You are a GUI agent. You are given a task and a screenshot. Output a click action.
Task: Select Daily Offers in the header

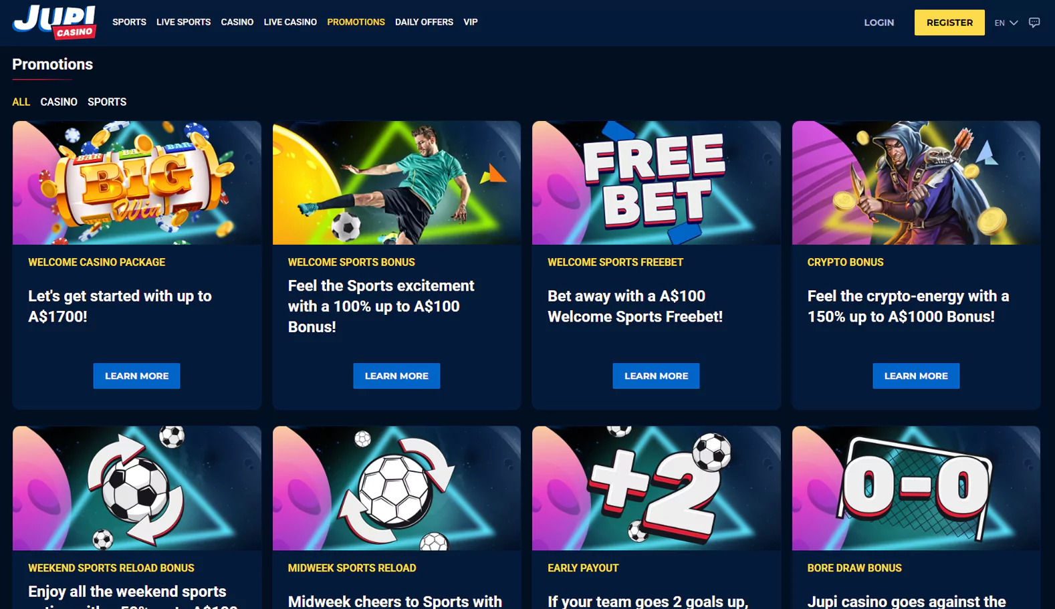pyautogui.click(x=424, y=22)
